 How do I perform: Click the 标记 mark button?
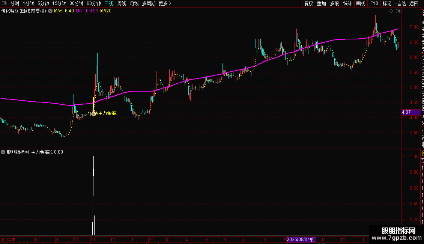tap(387, 3)
